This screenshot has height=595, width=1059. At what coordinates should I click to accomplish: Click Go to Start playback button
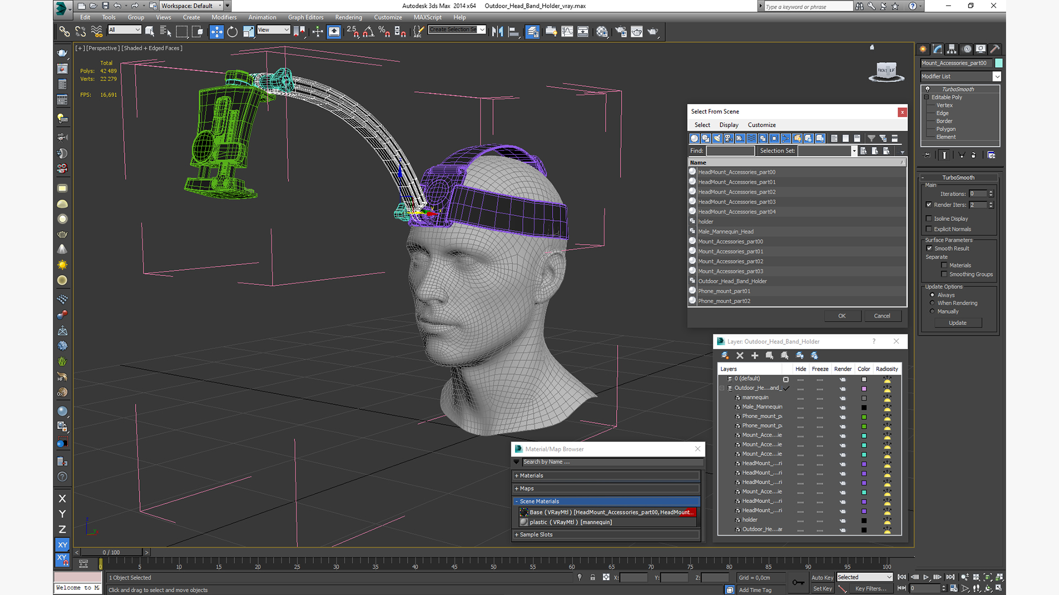pyautogui.click(x=902, y=577)
